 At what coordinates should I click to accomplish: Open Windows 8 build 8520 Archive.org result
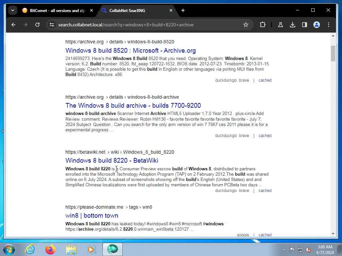[131, 51]
